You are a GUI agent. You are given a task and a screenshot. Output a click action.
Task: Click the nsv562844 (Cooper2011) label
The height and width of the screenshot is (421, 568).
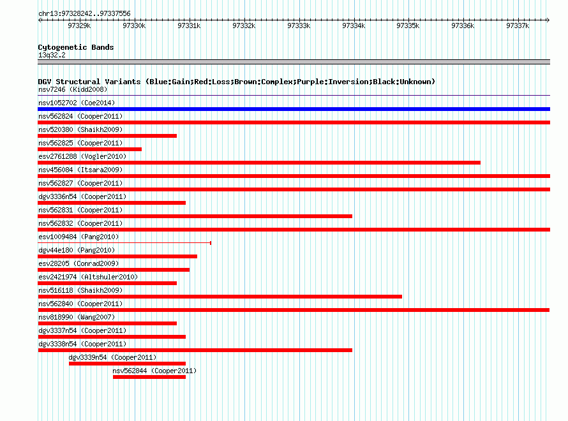coord(154,371)
